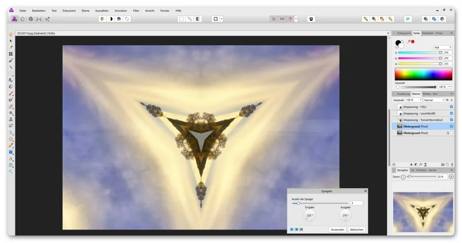
Task: Pick the color eyedropper in Farbe panel
Action: point(409,42)
